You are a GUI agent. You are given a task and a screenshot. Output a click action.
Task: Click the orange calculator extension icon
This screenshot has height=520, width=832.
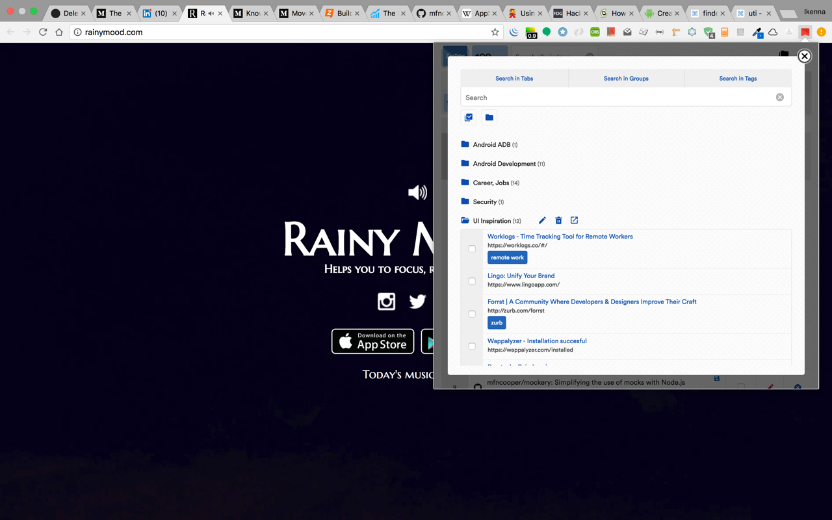click(724, 32)
